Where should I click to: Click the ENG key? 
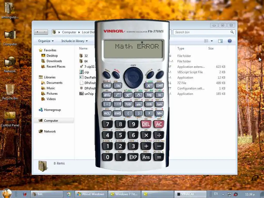[x=118, y=113]
